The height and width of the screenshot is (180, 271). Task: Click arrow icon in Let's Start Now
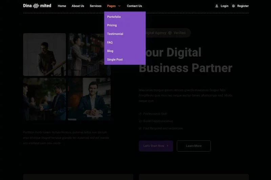tap(168, 146)
